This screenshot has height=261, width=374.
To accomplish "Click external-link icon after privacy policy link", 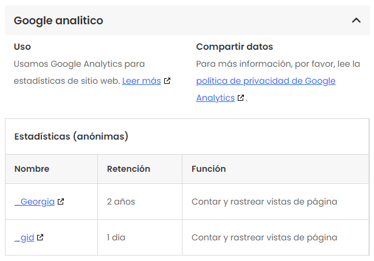I will click(x=241, y=98).
